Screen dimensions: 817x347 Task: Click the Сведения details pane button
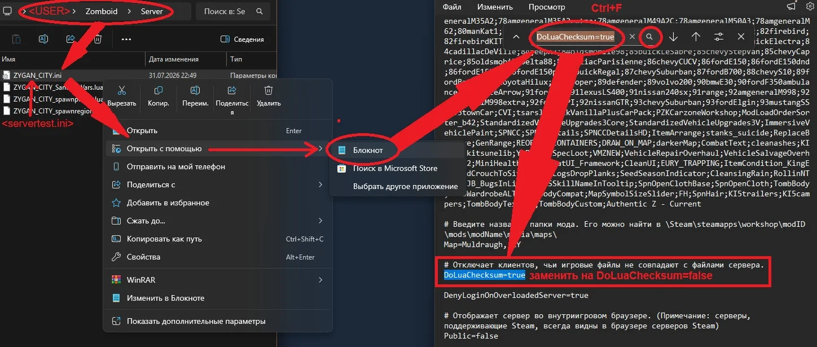pos(242,39)
